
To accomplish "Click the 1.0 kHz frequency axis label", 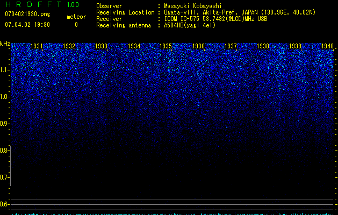I will 4,97.
